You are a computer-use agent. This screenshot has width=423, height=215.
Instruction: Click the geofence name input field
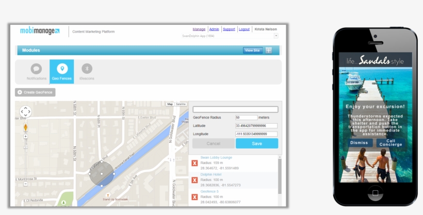point(235,109)
